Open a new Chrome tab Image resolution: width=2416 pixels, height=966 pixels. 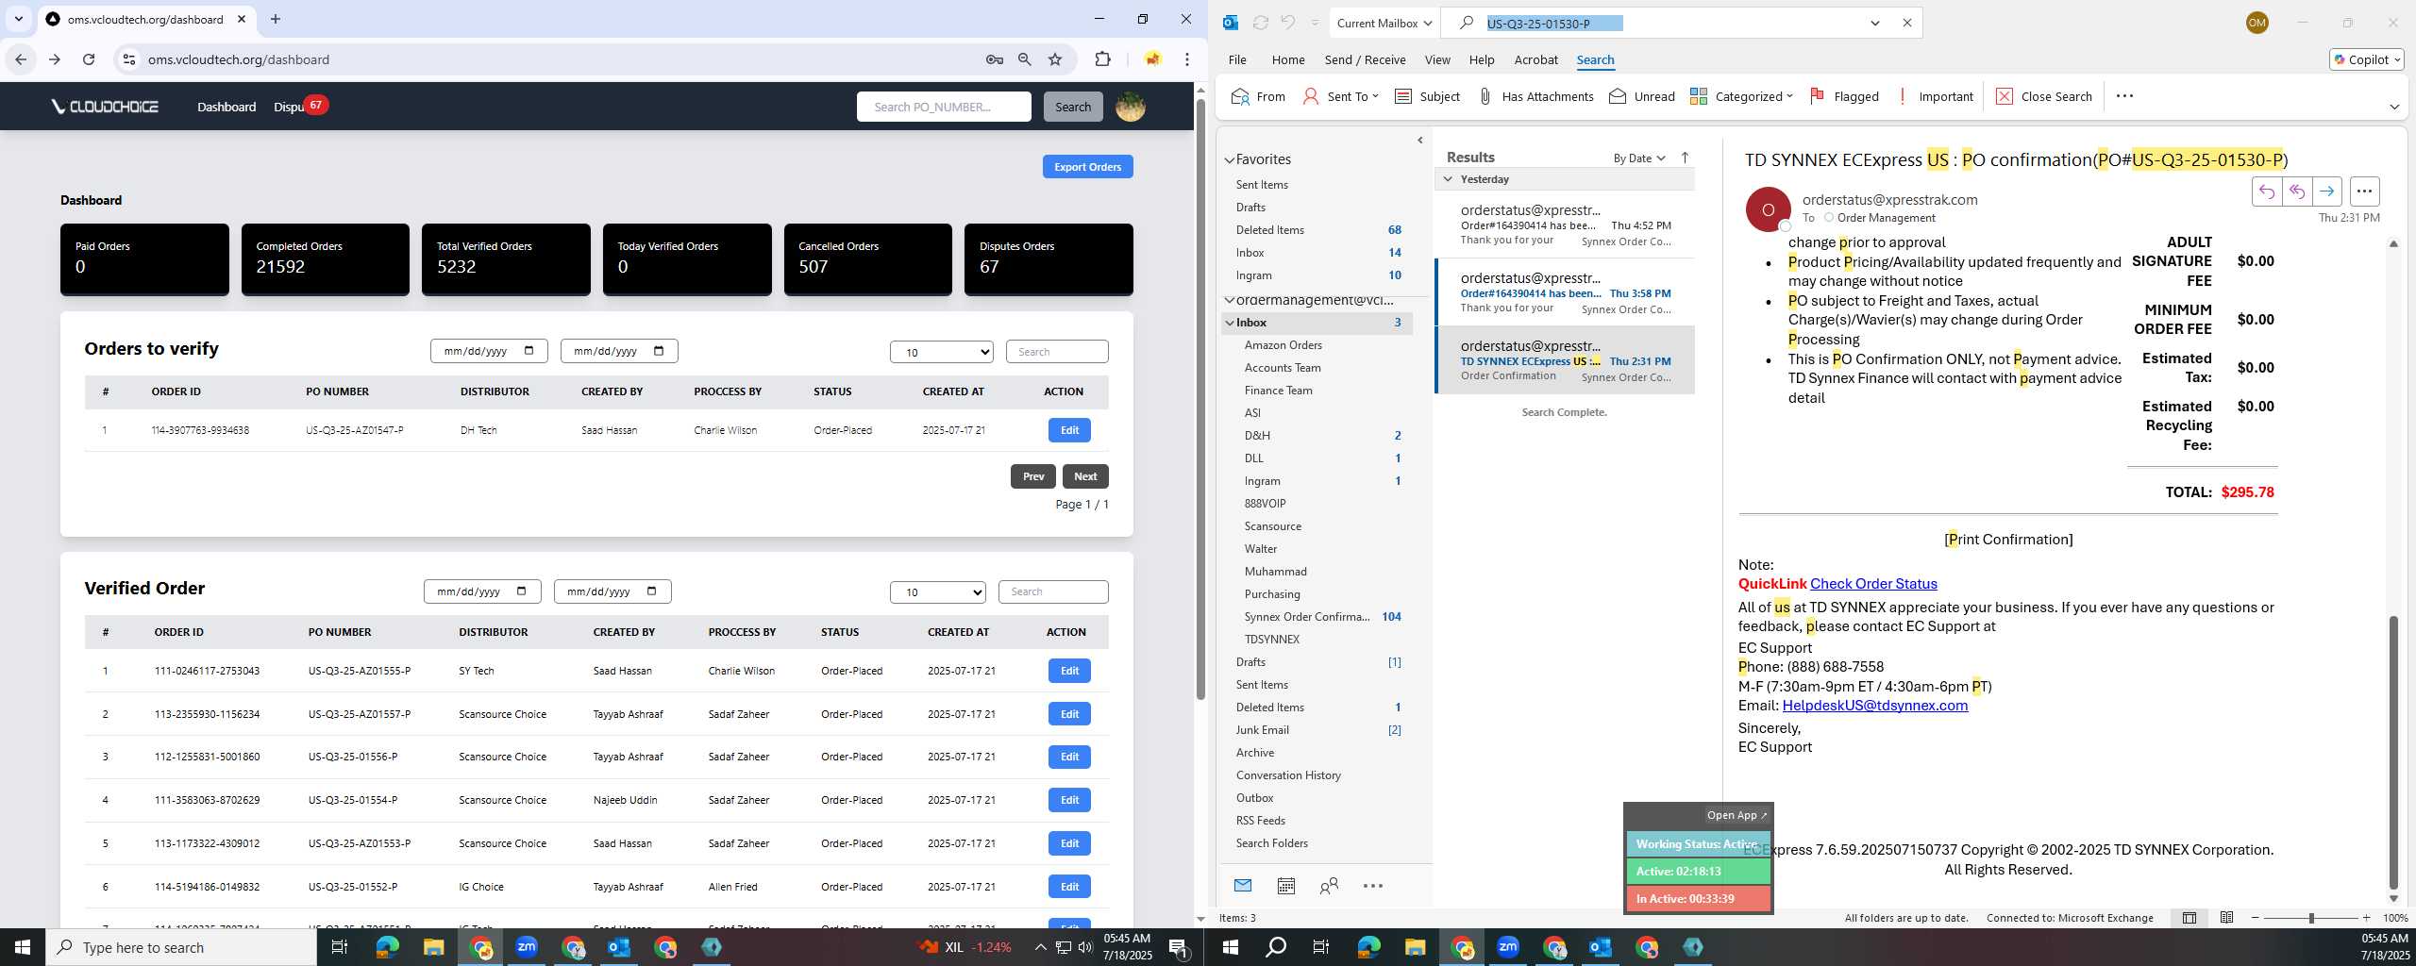click(x=276, y=19)
